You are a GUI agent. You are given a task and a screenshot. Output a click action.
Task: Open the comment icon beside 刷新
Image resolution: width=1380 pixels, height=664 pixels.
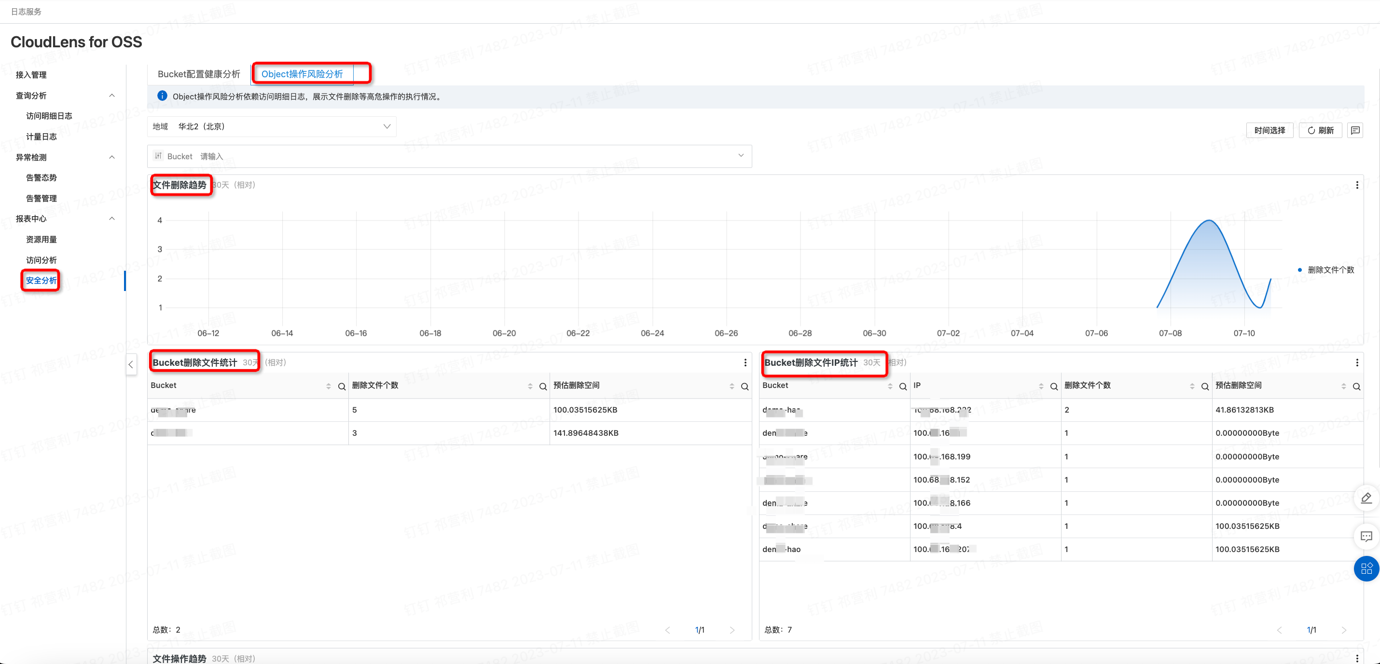pyautogui.click(x=1355, y=130)
